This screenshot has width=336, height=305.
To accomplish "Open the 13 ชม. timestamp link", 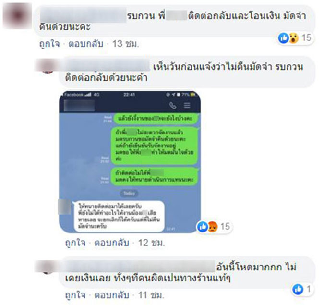I will [x=126, y=44].
